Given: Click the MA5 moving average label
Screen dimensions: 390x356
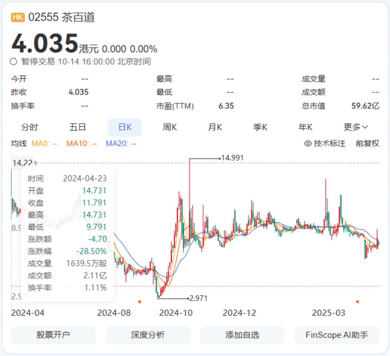Looking at the screenshot, I should (x=44, y=143).
